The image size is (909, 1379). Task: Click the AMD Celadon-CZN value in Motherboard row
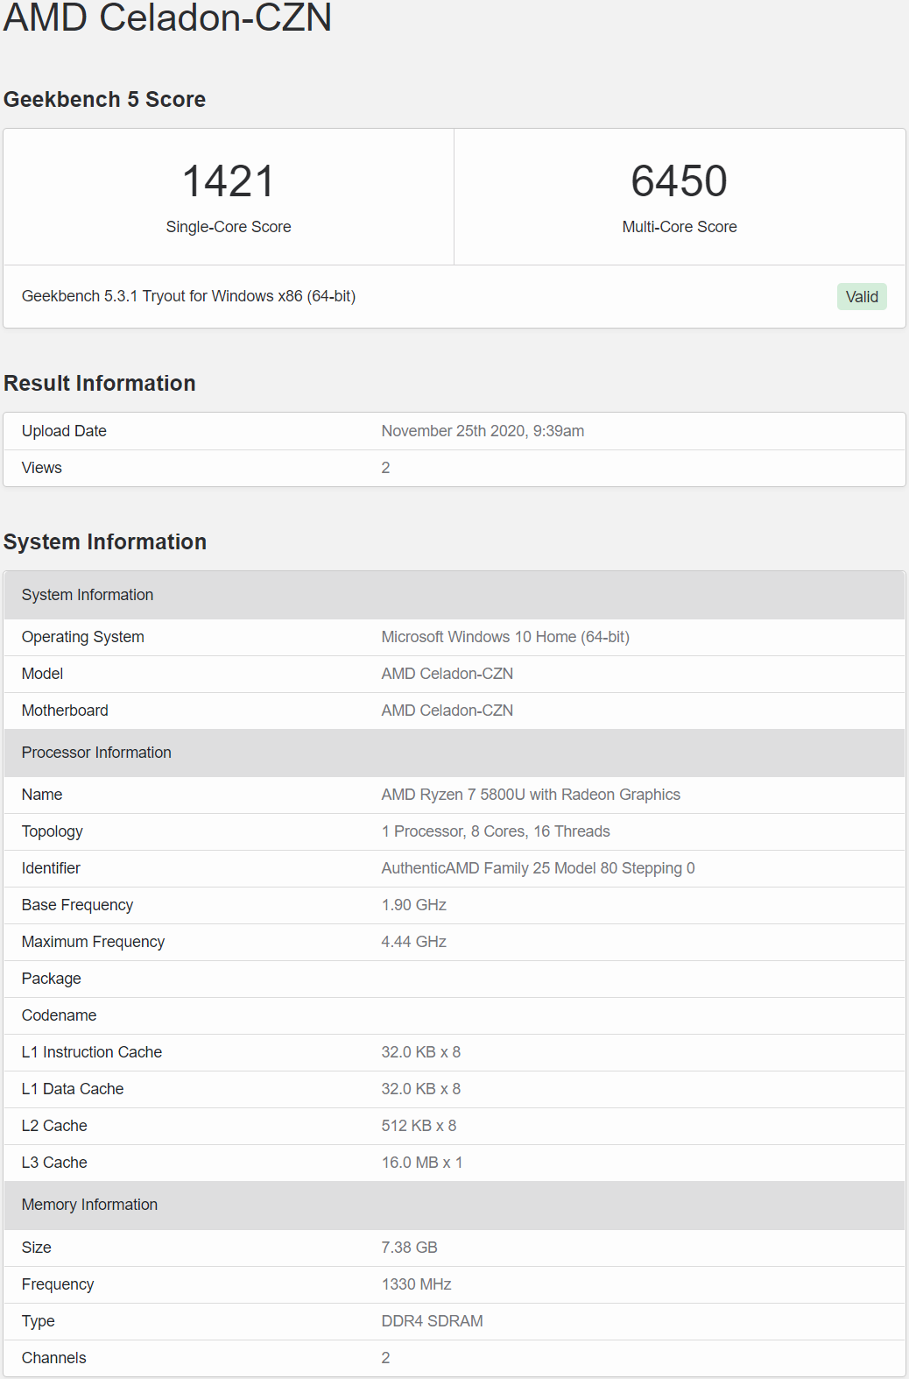click(447, 711)
